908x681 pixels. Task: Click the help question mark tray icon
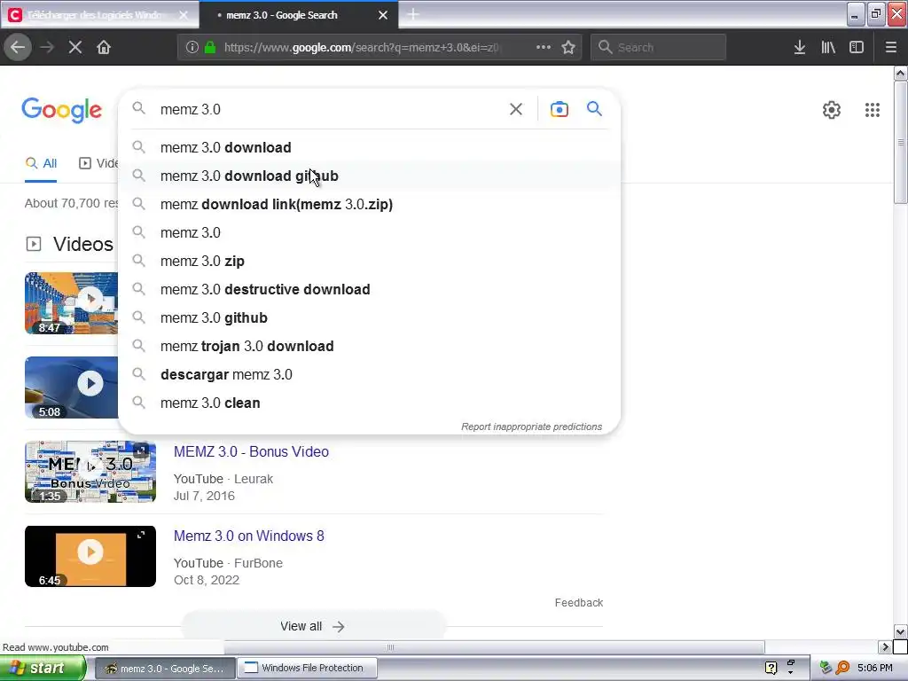pyautogui.click(x=771, y=668)
